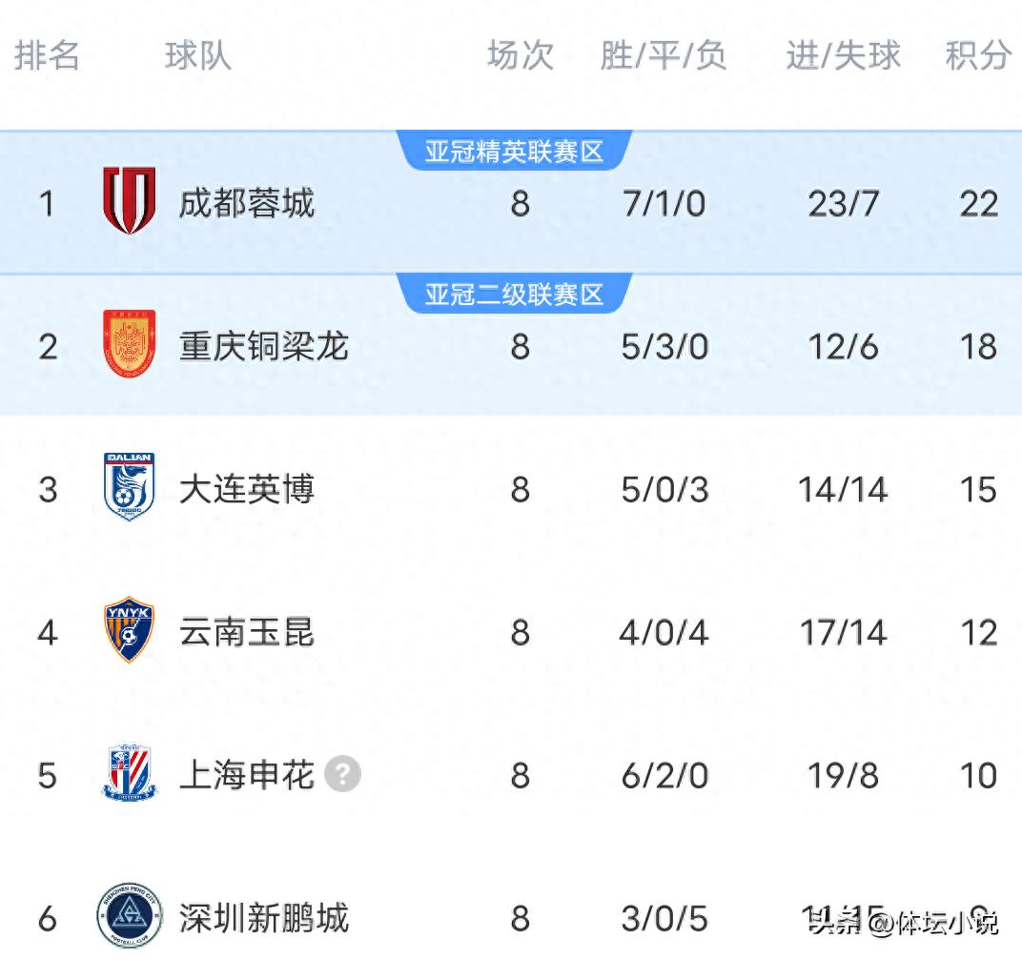Select the 上海申花 club crest

pyautogui.click(x=131, y=775)
